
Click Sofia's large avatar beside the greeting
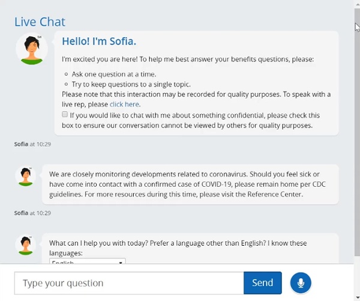tap(31, 49)
